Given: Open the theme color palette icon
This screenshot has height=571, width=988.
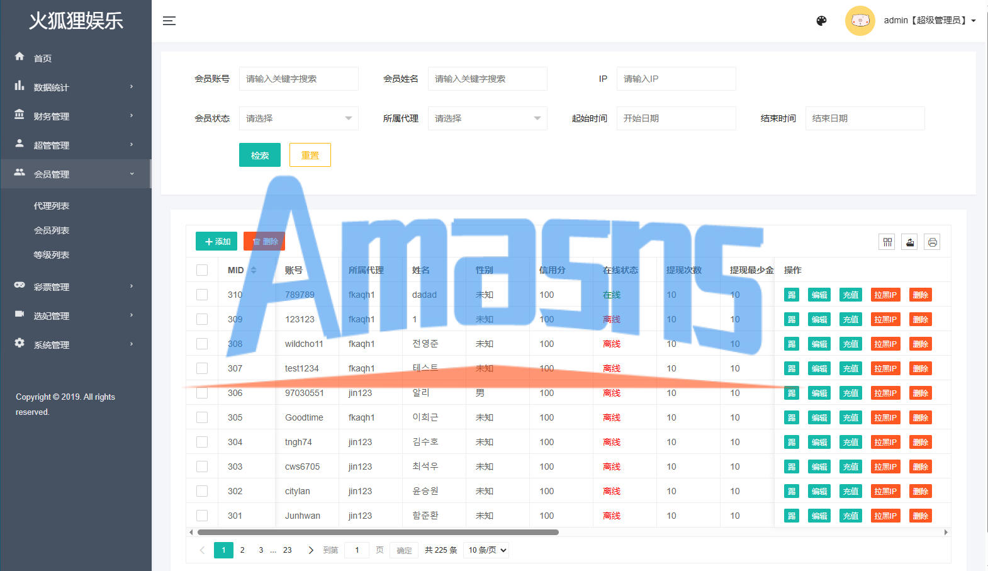Looking at the screenshot, I should click(821, 21).
